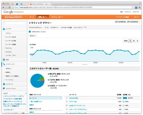The width and height of the screenshot is (143, 115).
Task: Click the sidebar search input field
Action: (x=15, y=23)
